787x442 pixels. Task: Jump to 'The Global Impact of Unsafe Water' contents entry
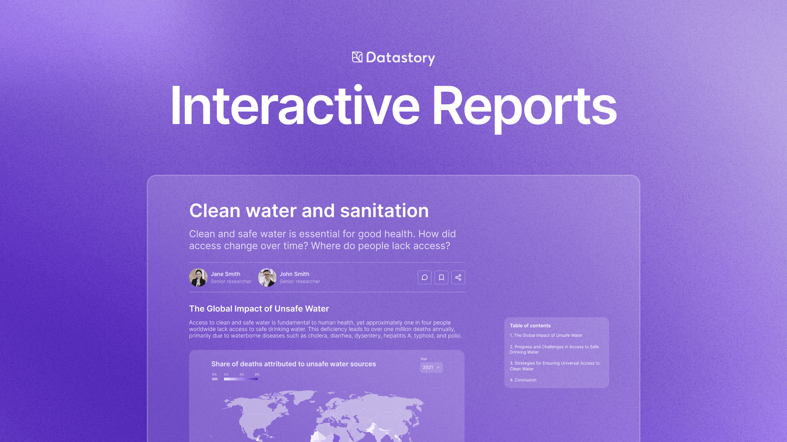point(546,335)
